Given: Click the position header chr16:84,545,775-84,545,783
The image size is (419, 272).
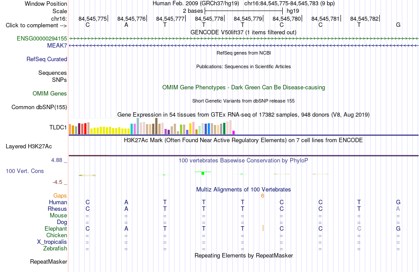Looking at the screenshot, I should tap(289, 4).
